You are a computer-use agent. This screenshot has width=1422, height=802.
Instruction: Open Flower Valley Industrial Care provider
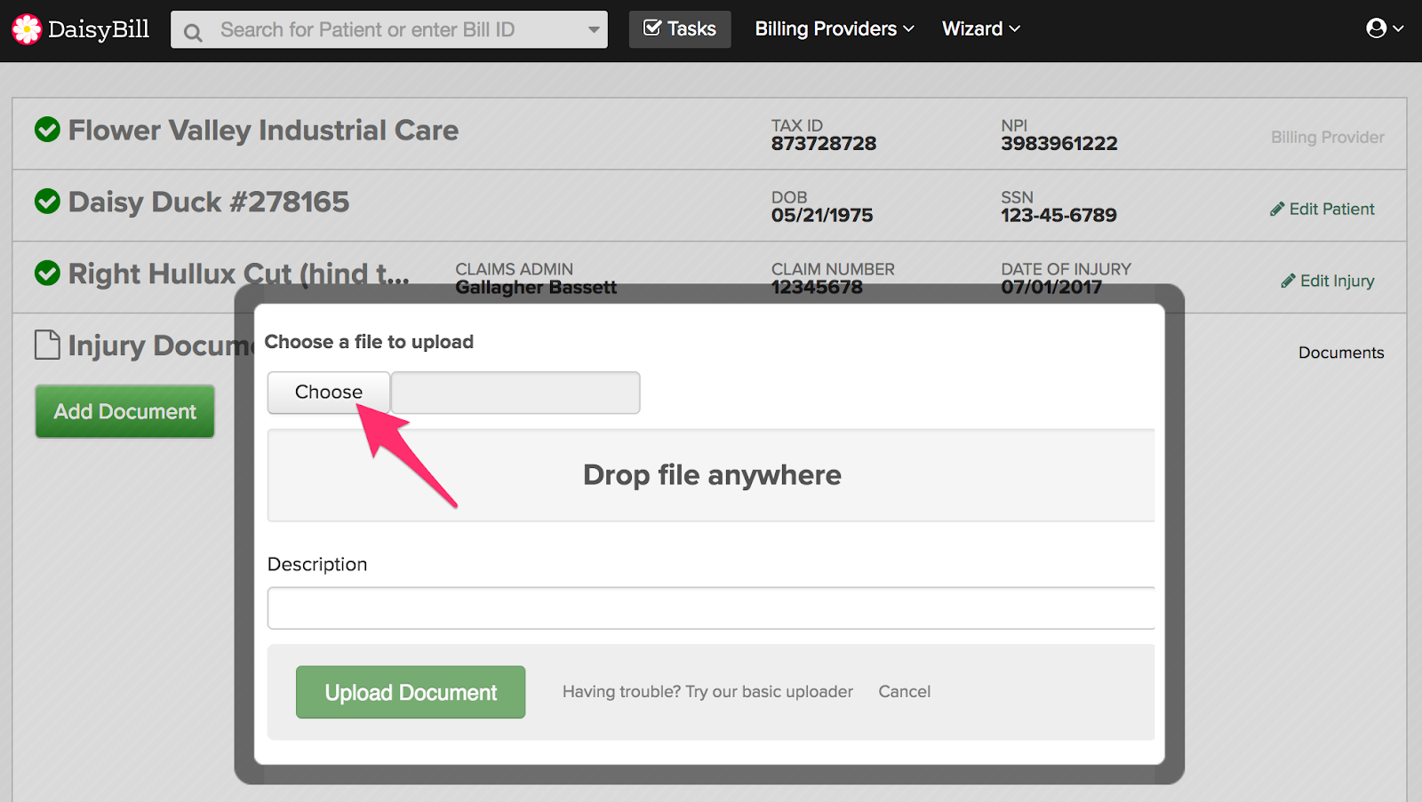pyautogui.click(x=263, y=131)
